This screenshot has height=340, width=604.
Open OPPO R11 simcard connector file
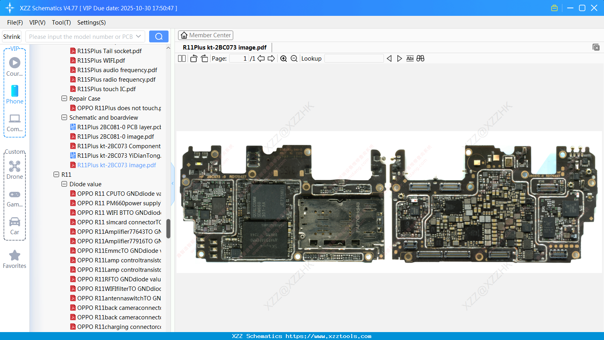115,222
